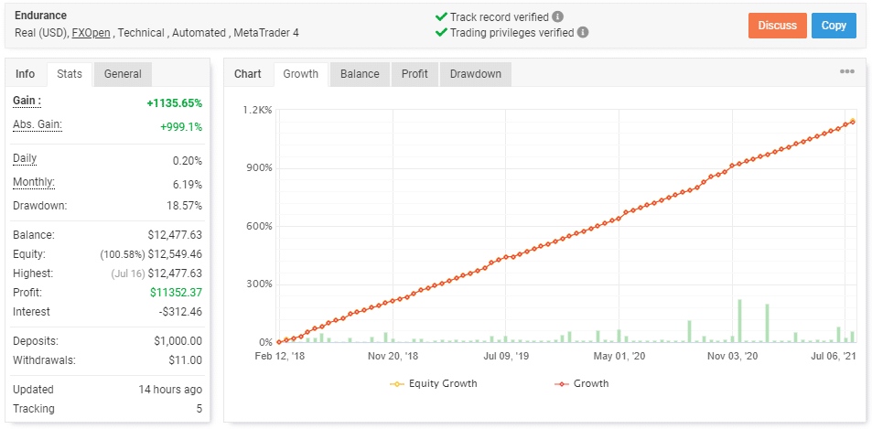
Task: Click the Nov 20, '18 axis label
Action: point(393,356)
